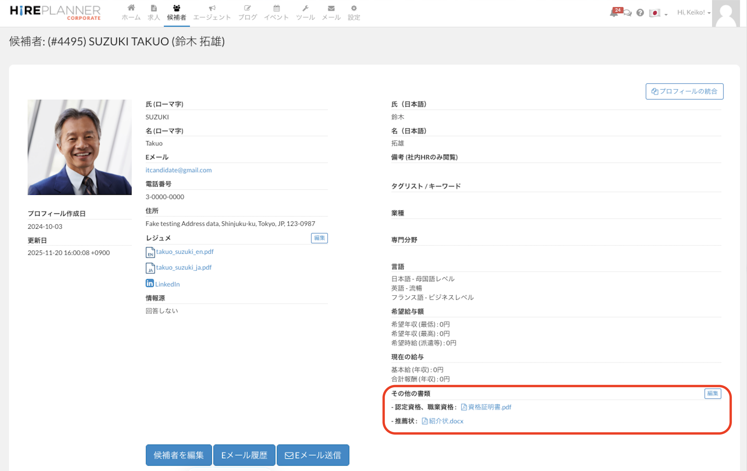Open the ツール wrench menu

point(305,12)
